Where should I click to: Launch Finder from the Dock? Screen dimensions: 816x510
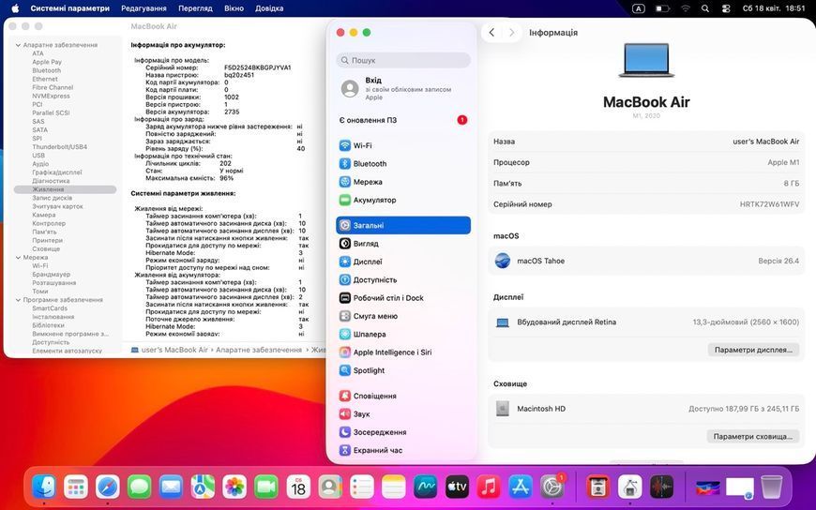44,487
